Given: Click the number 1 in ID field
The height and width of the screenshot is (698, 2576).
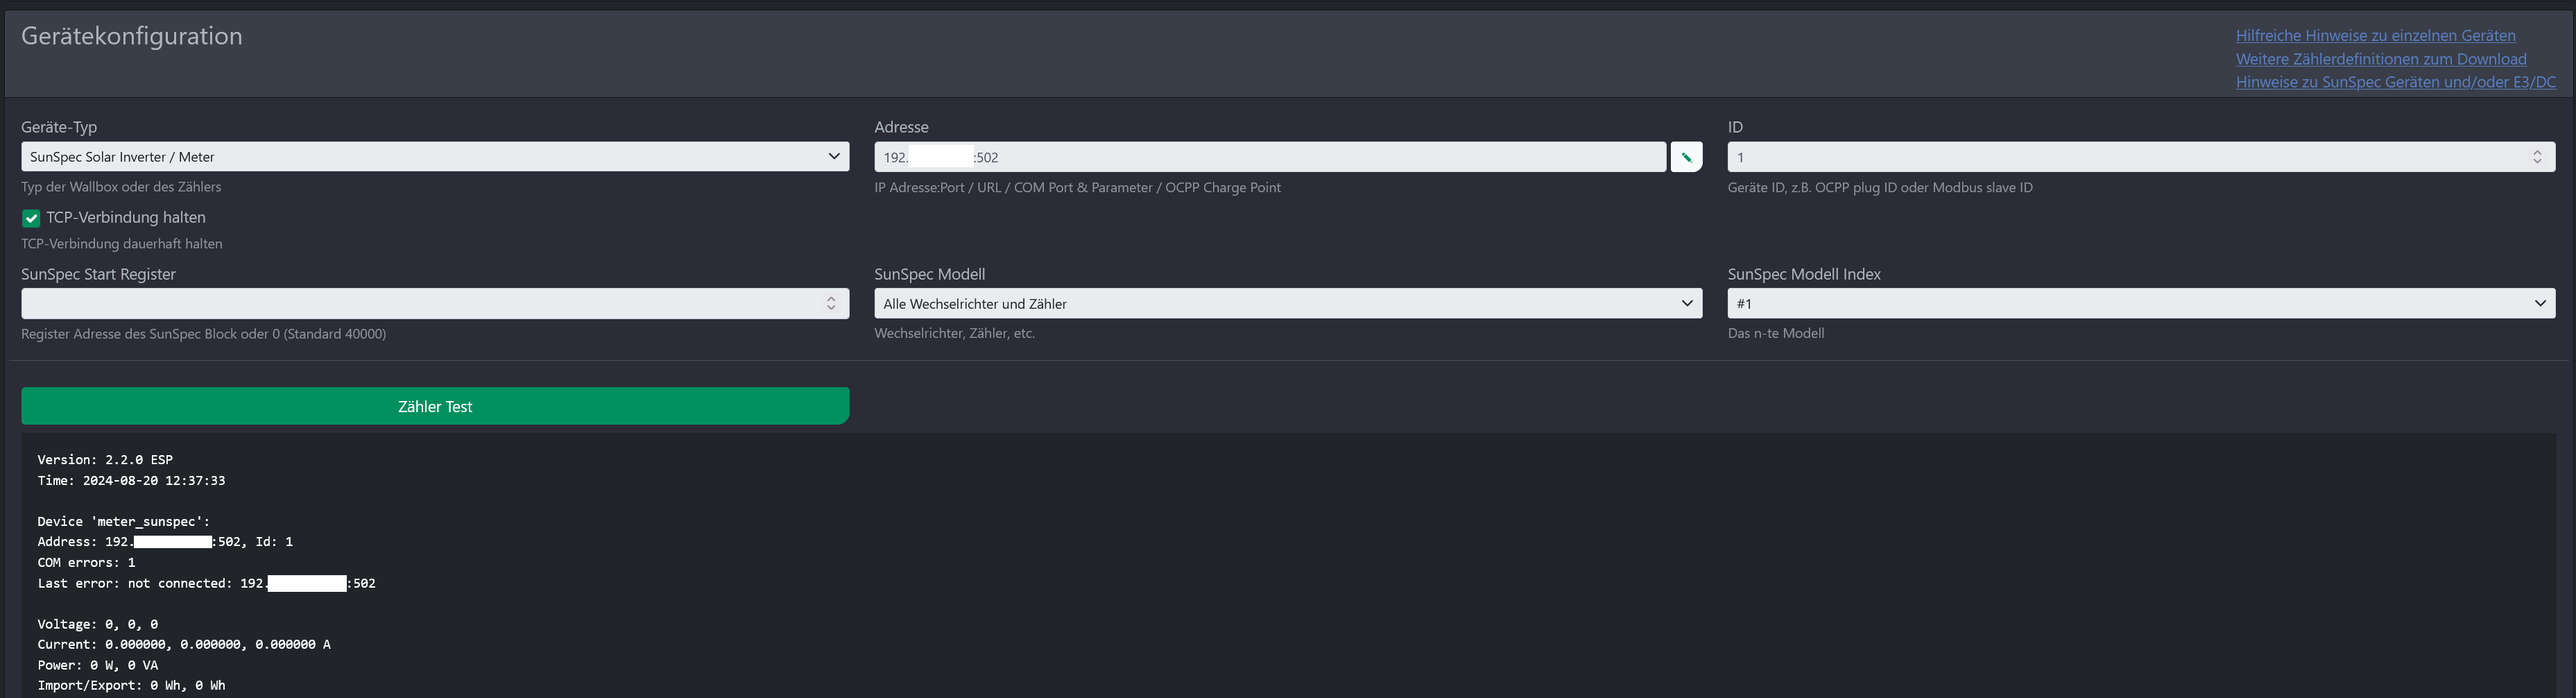Looking at the screenshot, I should click(x=1741, y=158).
